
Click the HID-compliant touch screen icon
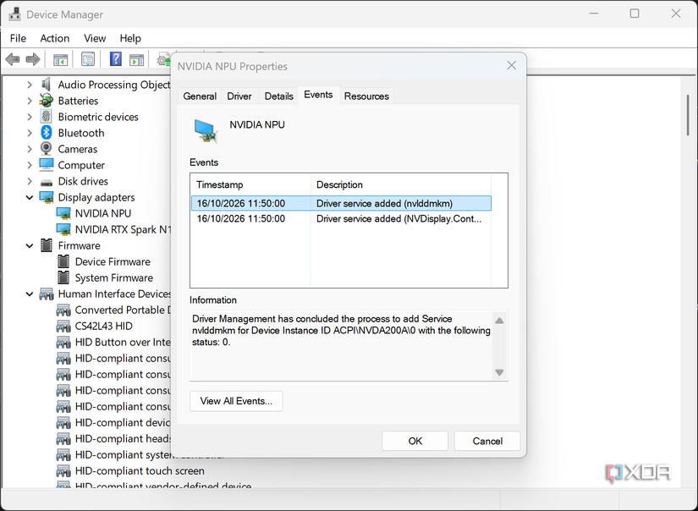tap(63, 470)
